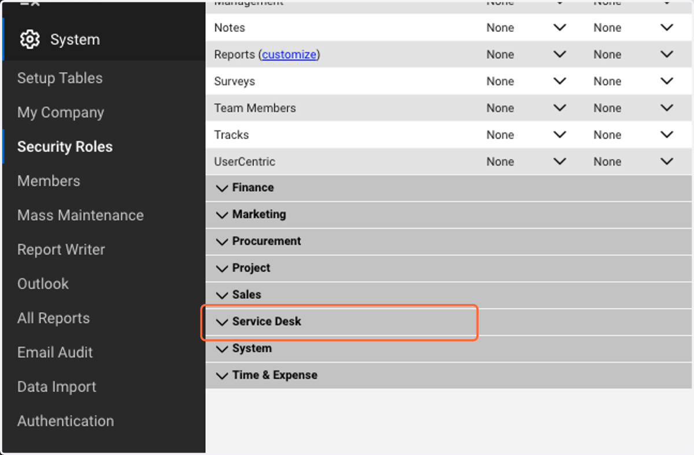The height and width of the screenshot is (455, 694).
Task: Open left None dropdown in UserCentric row
Action: click(x=526, y=162)
